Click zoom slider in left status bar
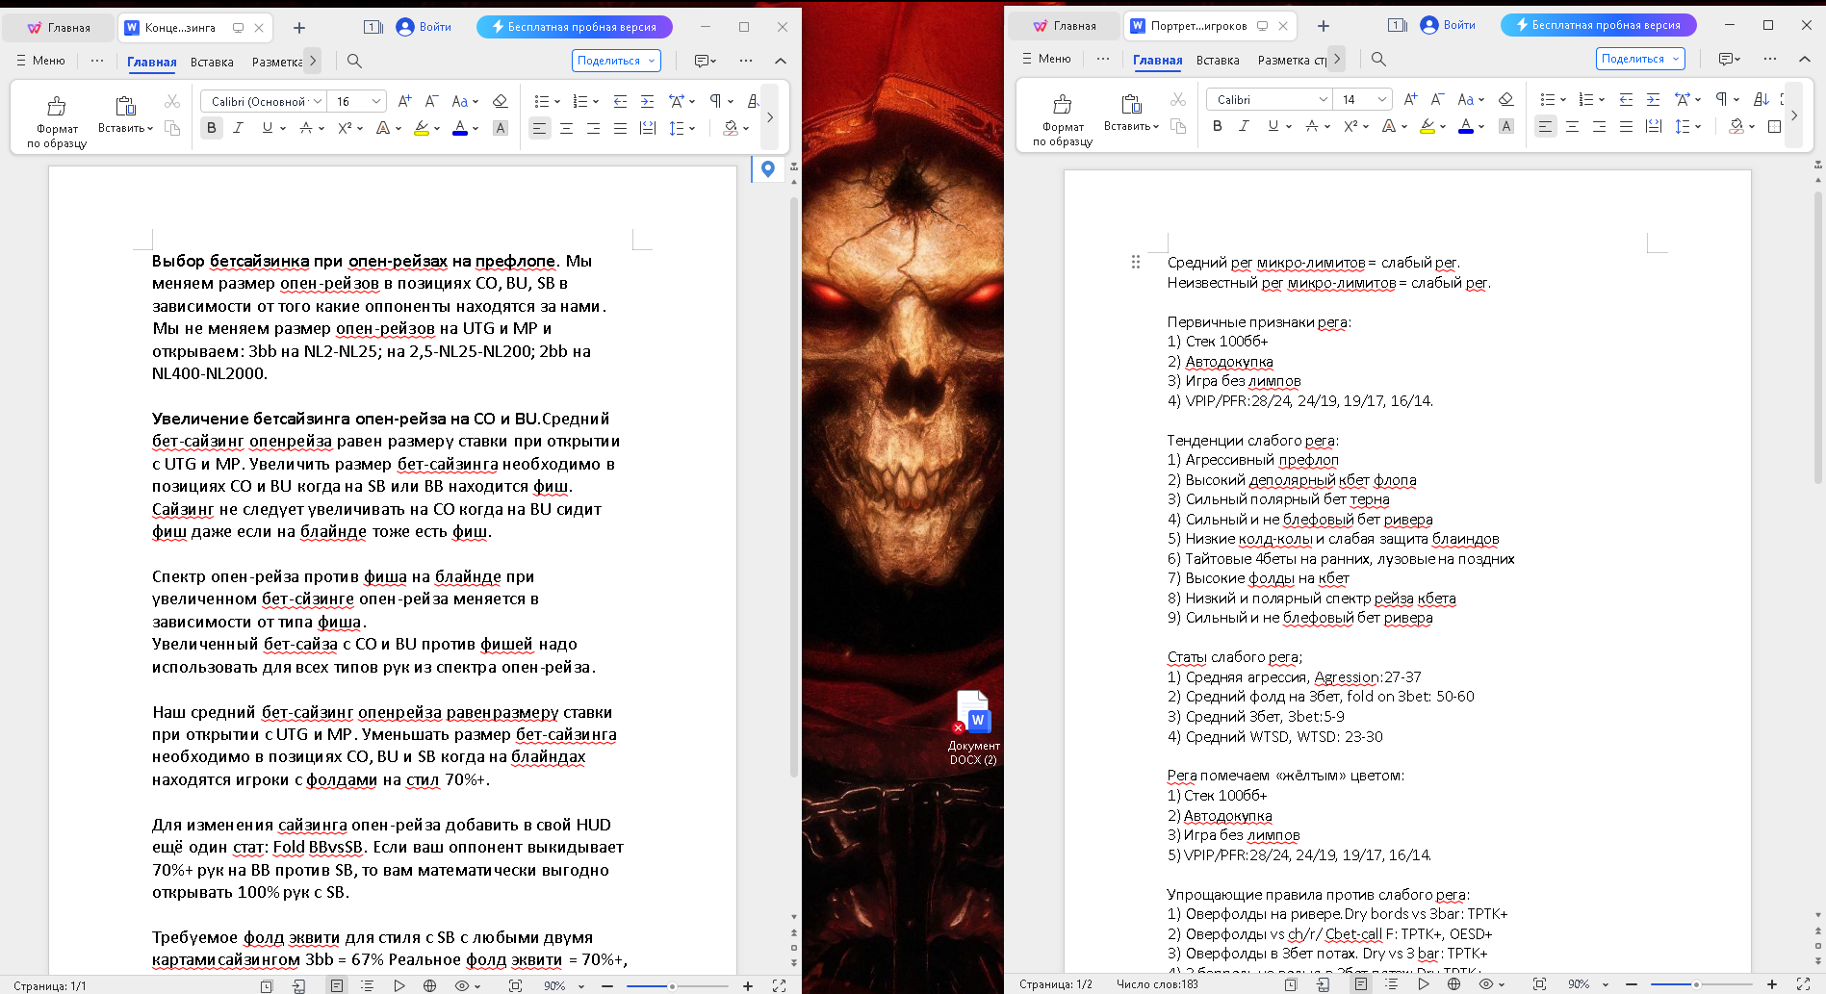 (x=678, y=986)
